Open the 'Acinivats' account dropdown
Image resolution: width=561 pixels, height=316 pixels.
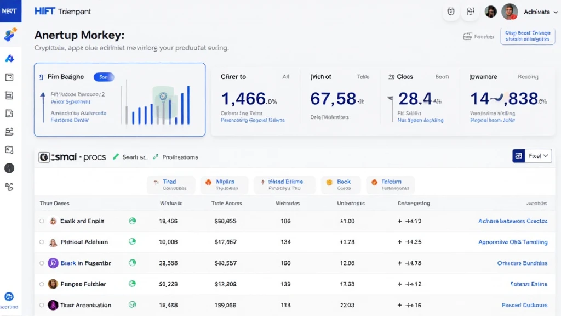(540, 12)
